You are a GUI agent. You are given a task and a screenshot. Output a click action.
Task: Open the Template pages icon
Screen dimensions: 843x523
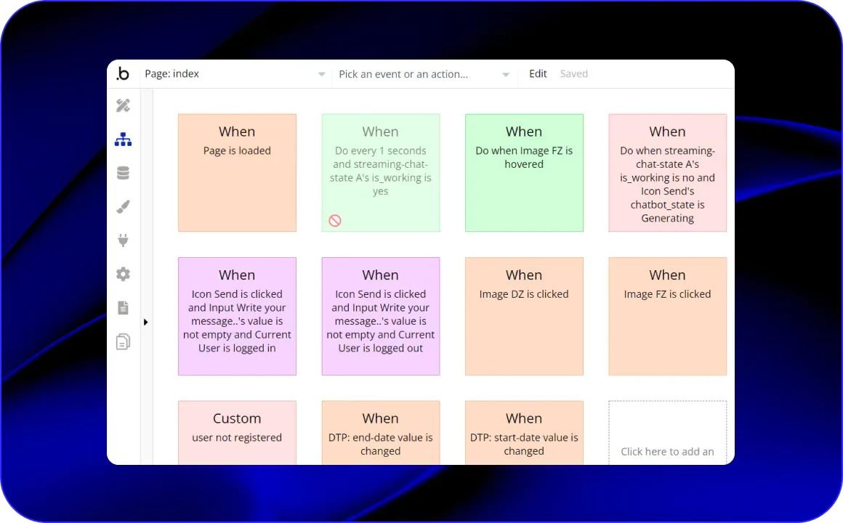point(123,342)
